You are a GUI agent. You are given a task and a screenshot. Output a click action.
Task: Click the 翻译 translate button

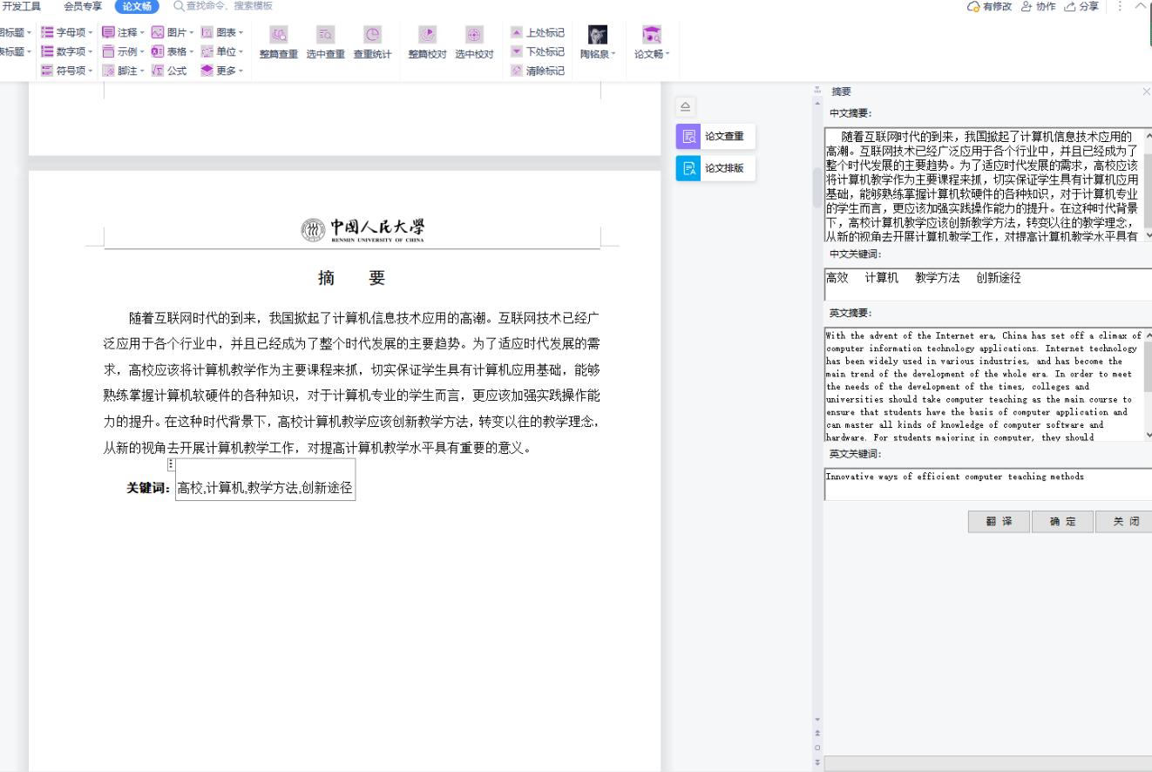point(999,521)
